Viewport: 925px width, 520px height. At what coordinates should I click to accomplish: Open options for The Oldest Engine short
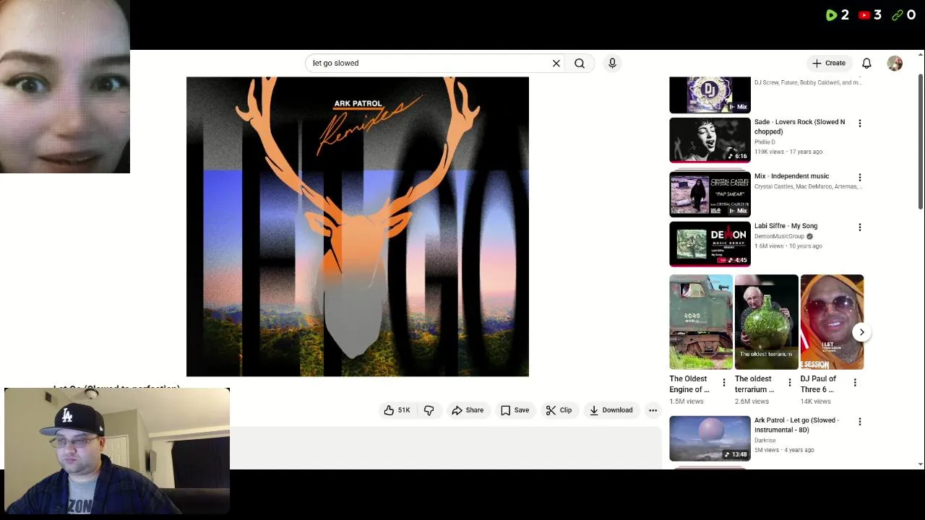pos(724,383)
